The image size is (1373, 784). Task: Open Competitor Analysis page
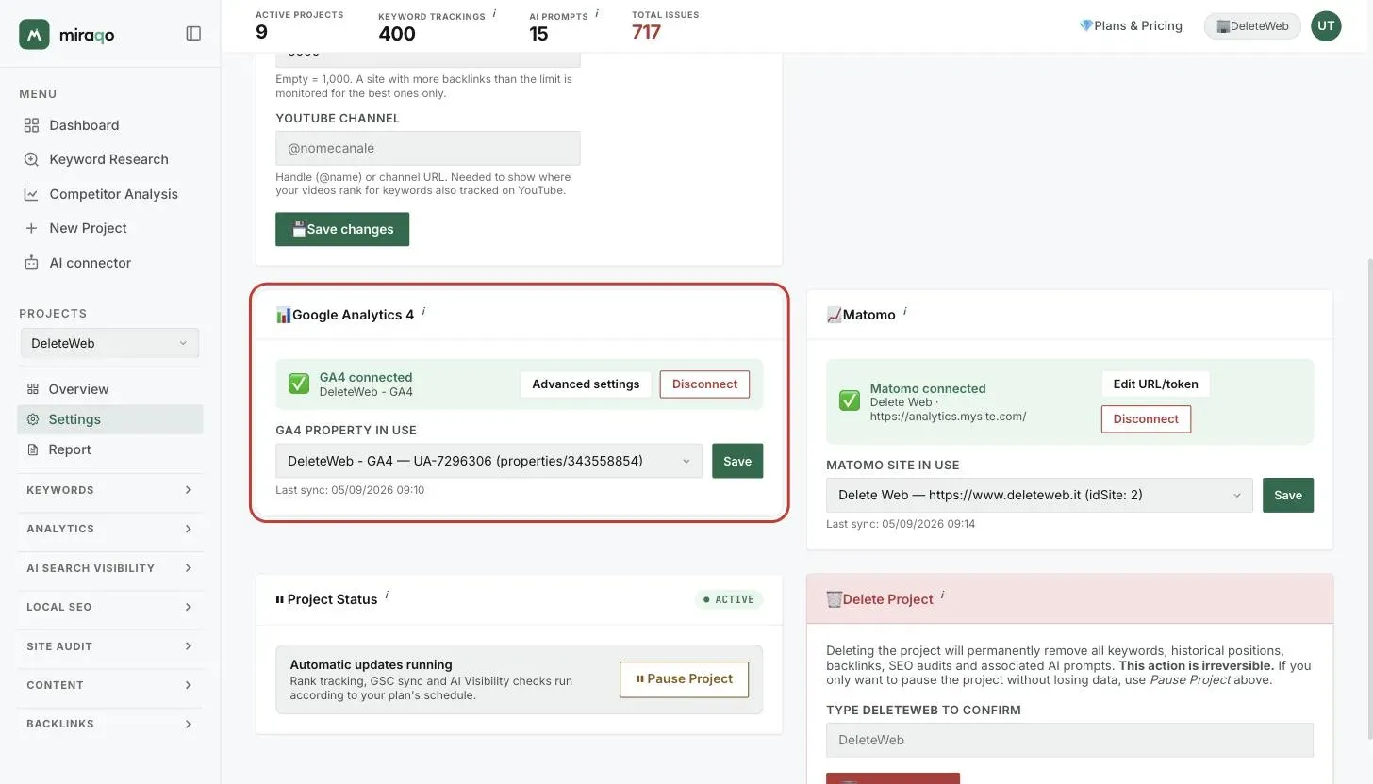click(x=113, y=194)
